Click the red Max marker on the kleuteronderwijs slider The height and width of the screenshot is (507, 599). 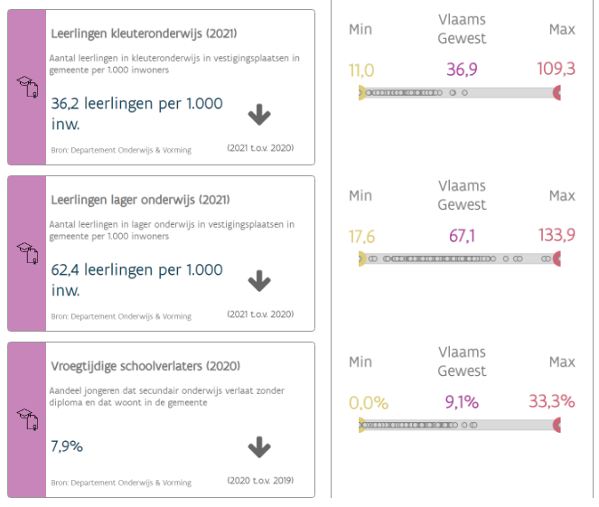click(557, 92)
